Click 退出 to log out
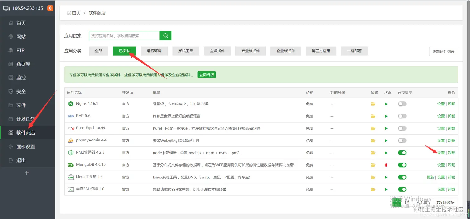470x219 pixels. click(x=27, y=160)
